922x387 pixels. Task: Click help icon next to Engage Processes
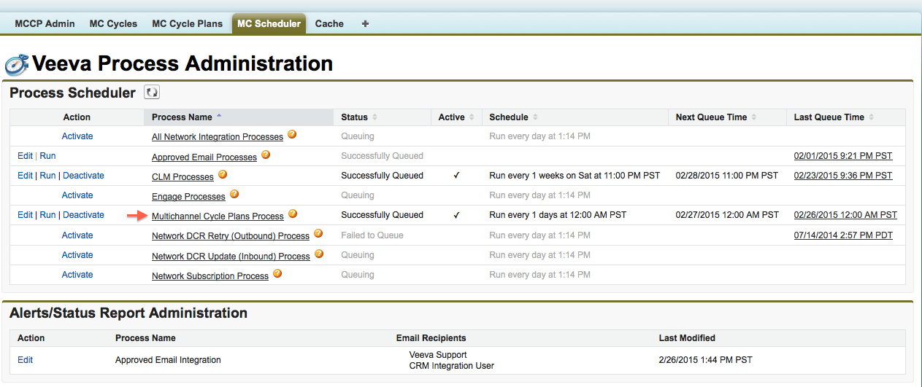coord(234,195)
